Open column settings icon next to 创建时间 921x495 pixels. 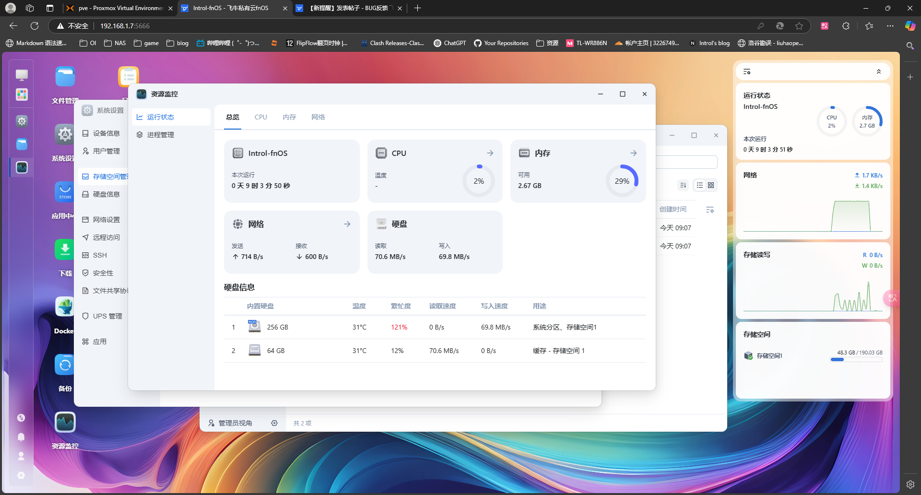710,210
